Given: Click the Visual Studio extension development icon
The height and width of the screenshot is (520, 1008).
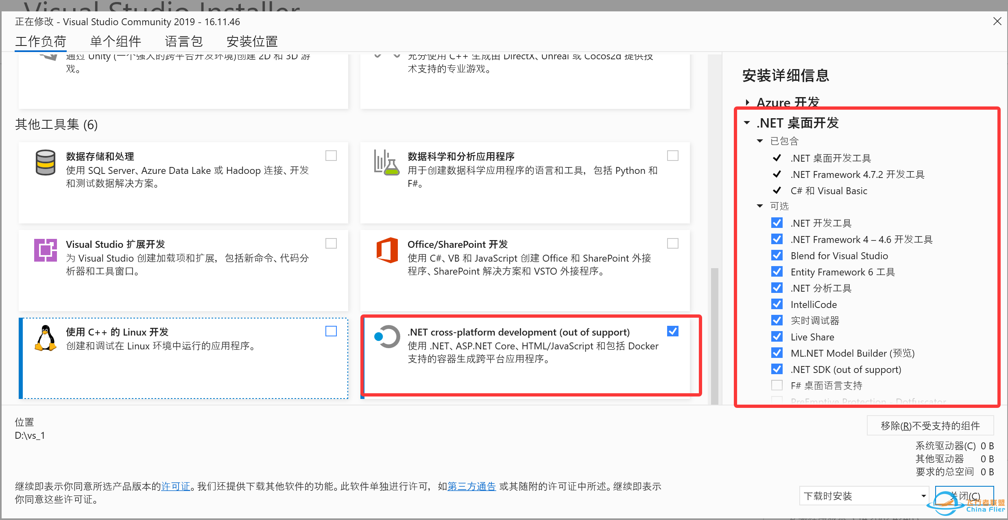Looking at the screenshot, I should click(x=45, y=250).
